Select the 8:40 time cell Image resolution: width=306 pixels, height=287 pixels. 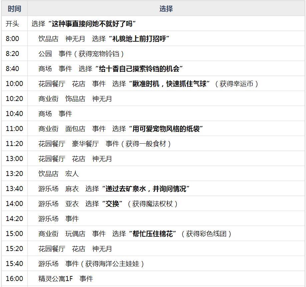point(14,69)
